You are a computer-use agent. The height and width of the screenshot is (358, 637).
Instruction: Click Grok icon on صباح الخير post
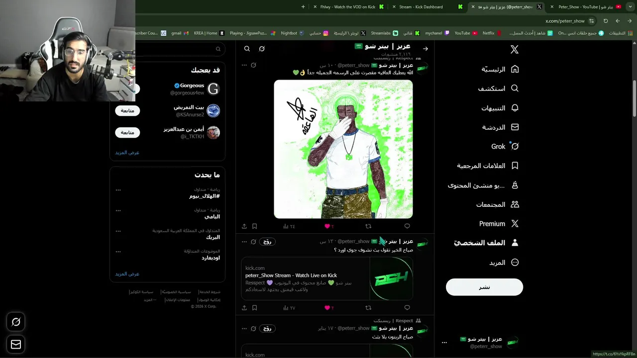pos(253,242)
